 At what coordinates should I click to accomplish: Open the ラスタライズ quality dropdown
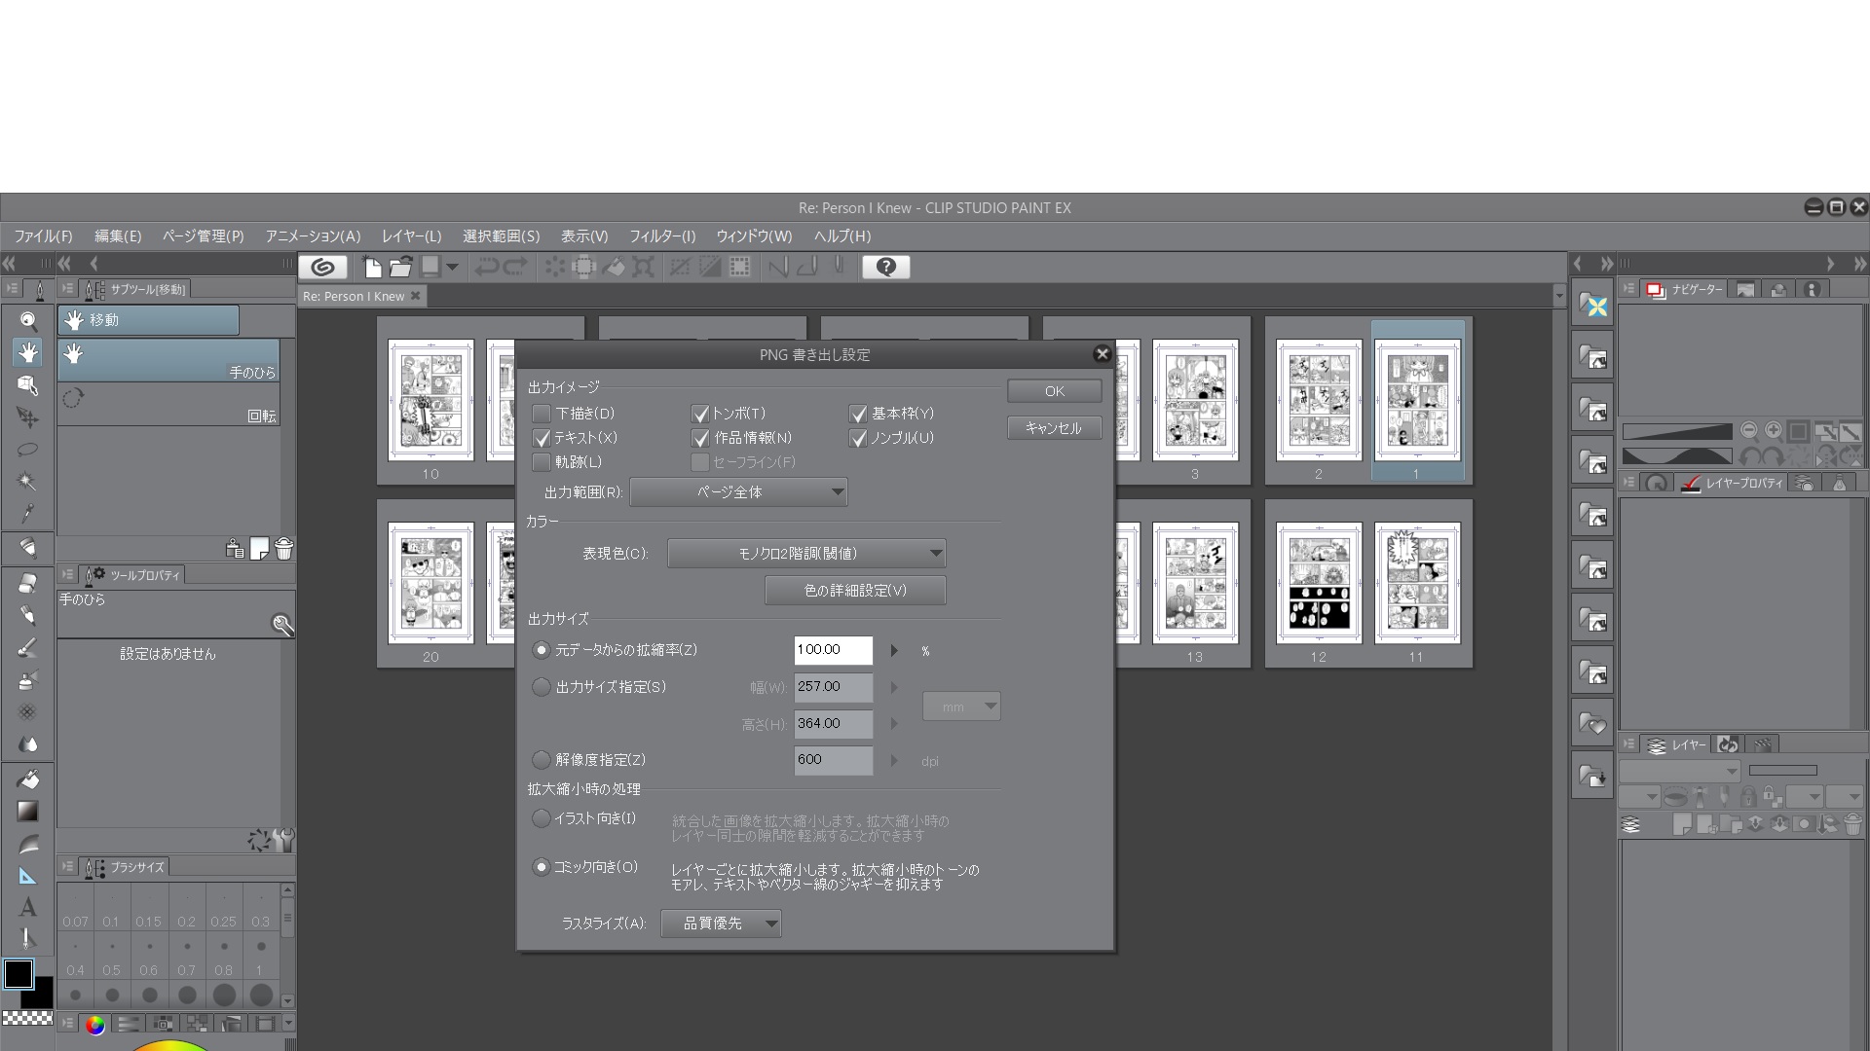[721, 924]
